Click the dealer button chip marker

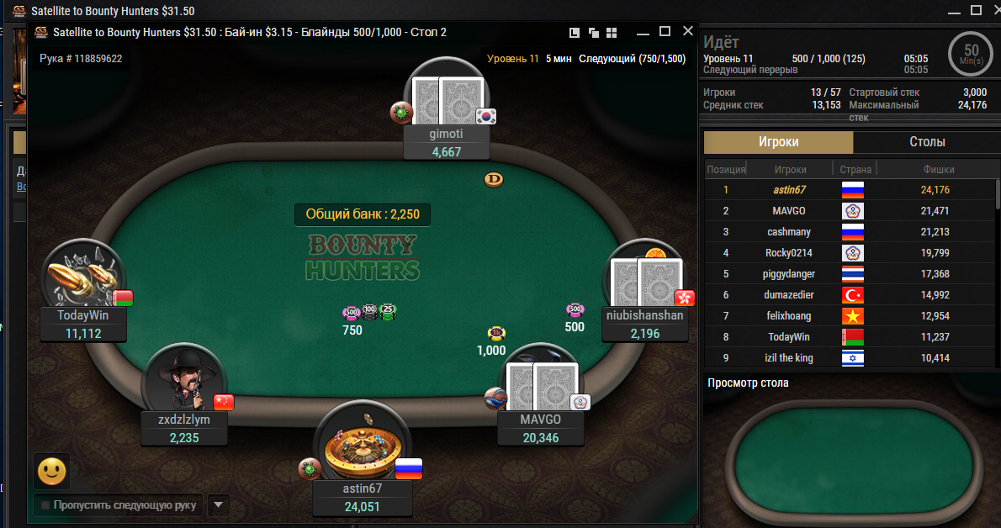494,179
